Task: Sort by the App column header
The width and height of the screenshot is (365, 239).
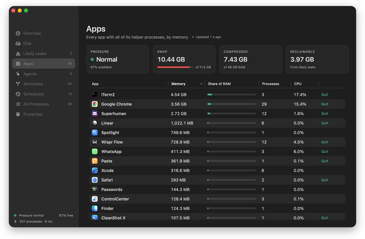Action: tap(95, 84)
